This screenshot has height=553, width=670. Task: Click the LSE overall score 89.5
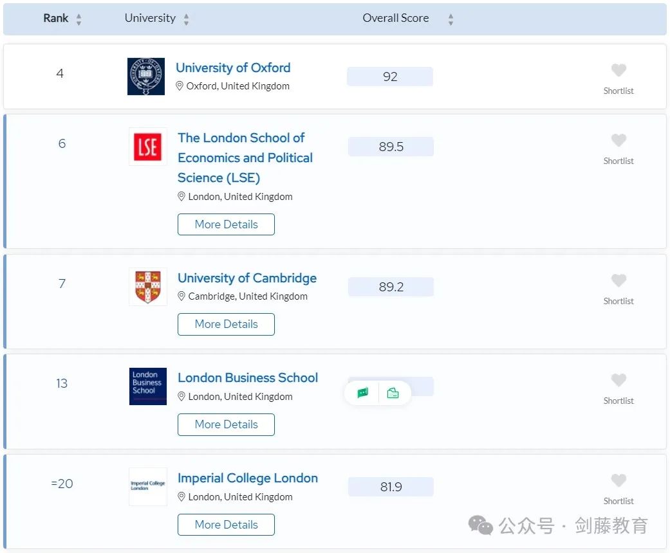pos(391,147)
